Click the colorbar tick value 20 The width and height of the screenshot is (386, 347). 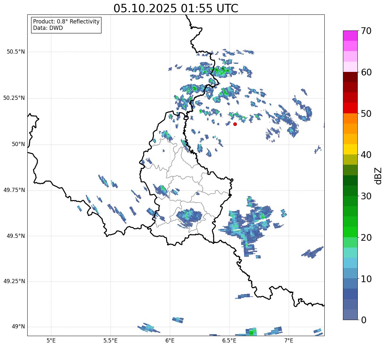pos(366,238)
